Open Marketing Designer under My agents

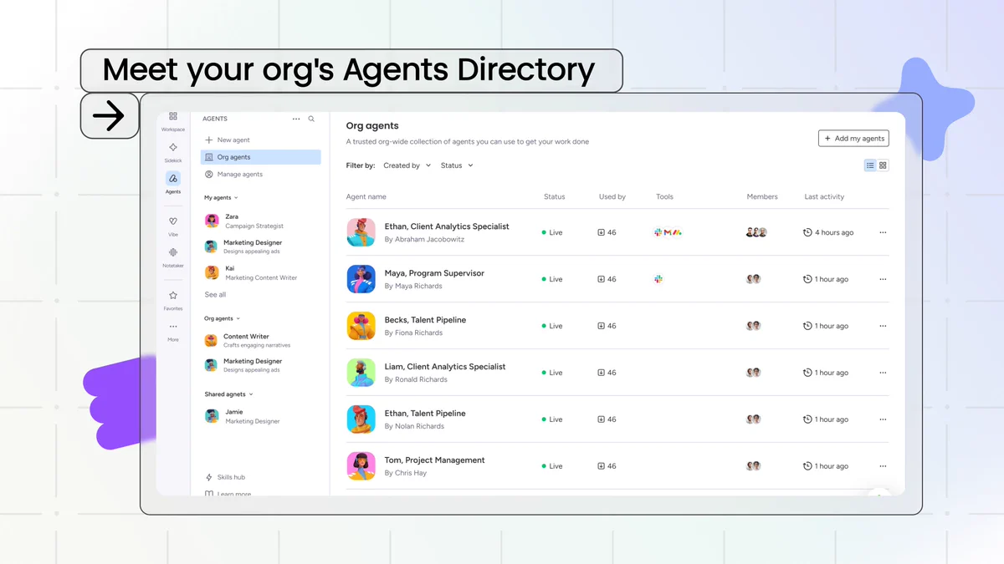point(243,246)
